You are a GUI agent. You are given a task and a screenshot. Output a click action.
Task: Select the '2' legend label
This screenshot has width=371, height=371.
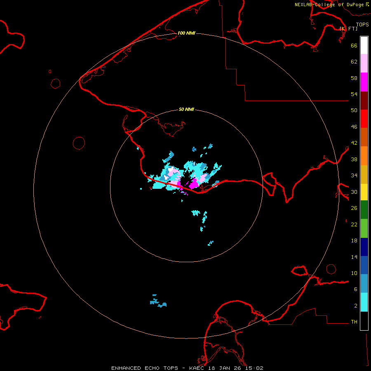click(x=356, y=305)
